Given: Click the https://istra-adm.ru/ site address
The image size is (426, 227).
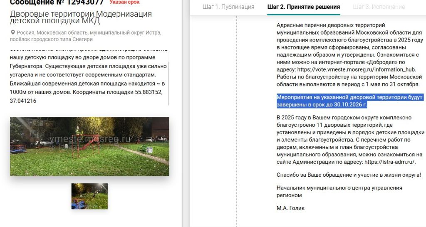Looking at the screenshot, I should coord(389,162).
